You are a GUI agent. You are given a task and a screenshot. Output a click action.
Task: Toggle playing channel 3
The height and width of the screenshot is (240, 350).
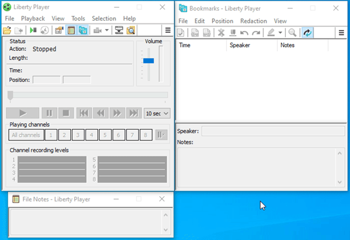[78, 135]
